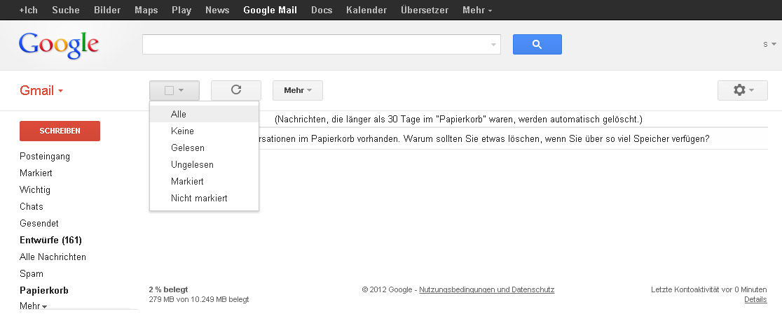This screenshot has height=316, width=782.
Task: Open Gesendet folder in sidebar
Action: 39,224
